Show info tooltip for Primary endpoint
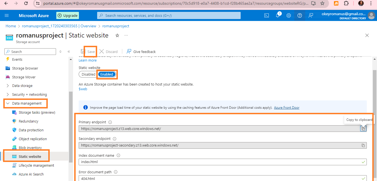 110,122
